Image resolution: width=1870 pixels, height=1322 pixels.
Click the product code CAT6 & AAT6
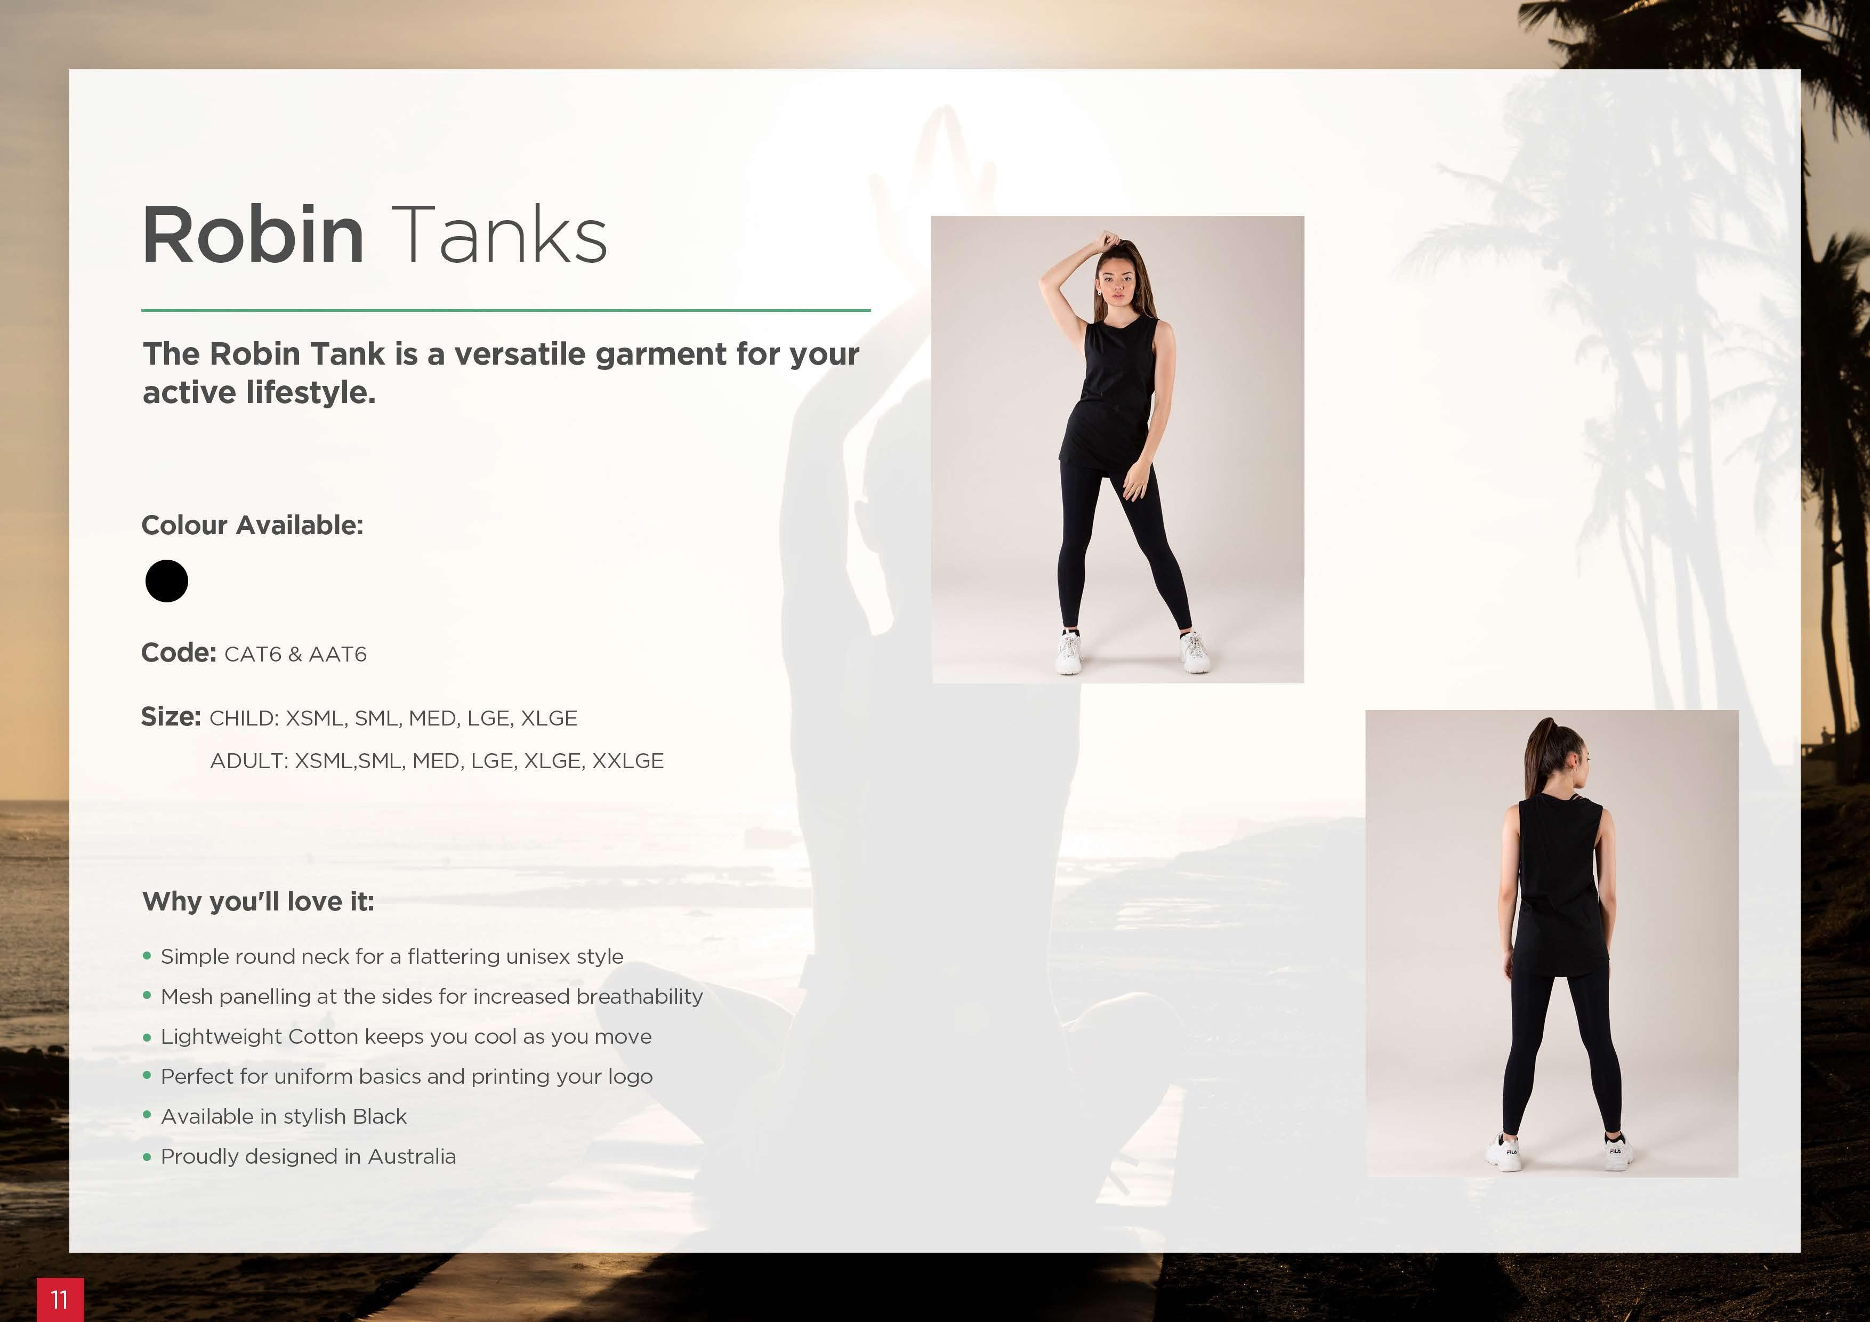point(296,654)
